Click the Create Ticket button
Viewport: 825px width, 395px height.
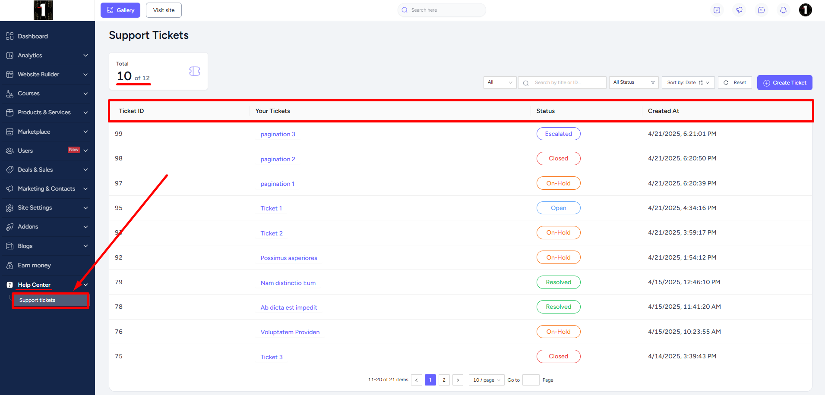coord(784,83)
